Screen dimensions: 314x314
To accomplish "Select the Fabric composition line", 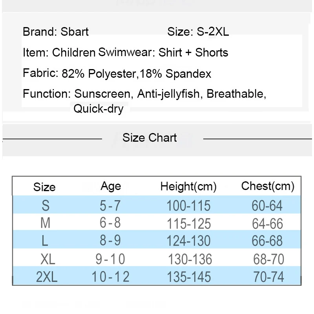I will tap(117, 73).
